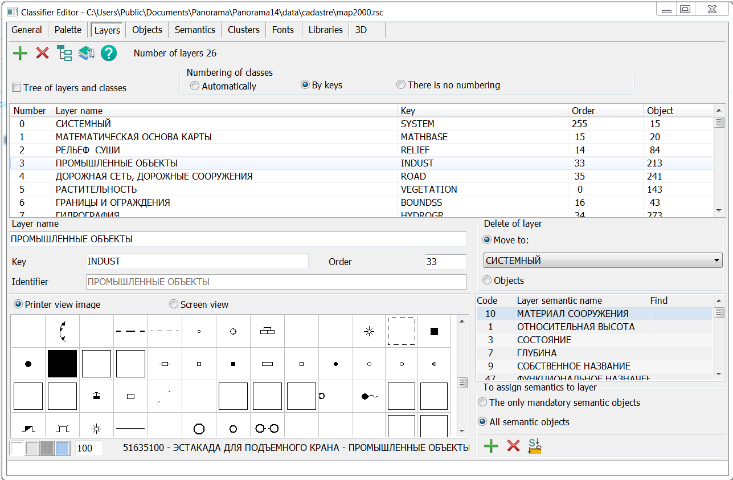This screenshot has height=480, width=733.
Task: Click the Order field showing 33
Action: click(x=445, y=262)
